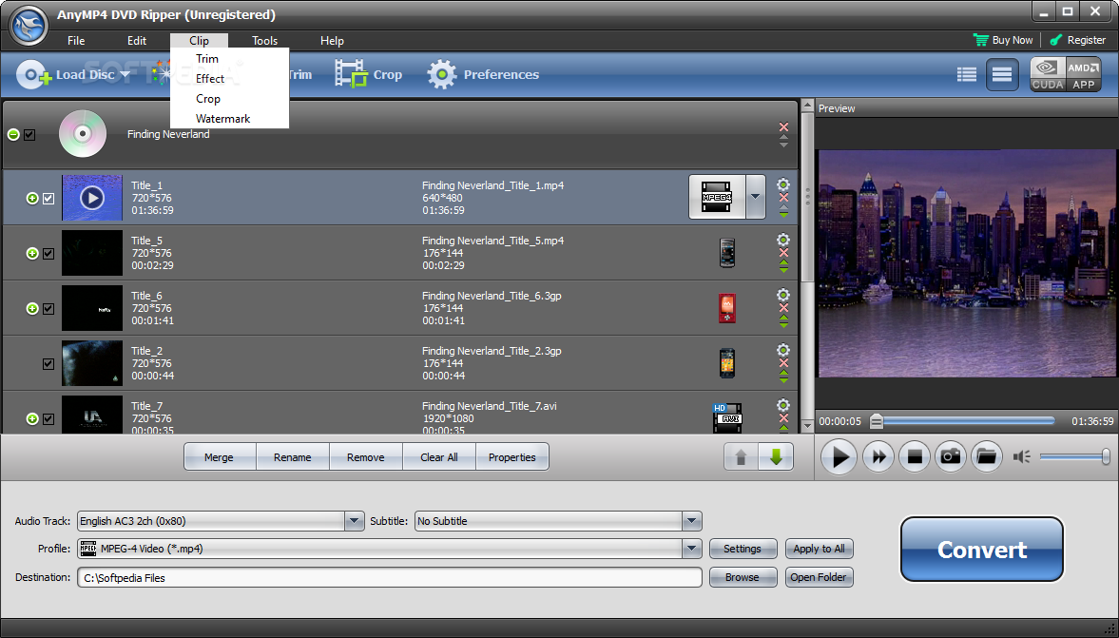
Task: Click the MPEG4 format icon of Title_1
Action: pyautogui.click(x=717, y=197)
